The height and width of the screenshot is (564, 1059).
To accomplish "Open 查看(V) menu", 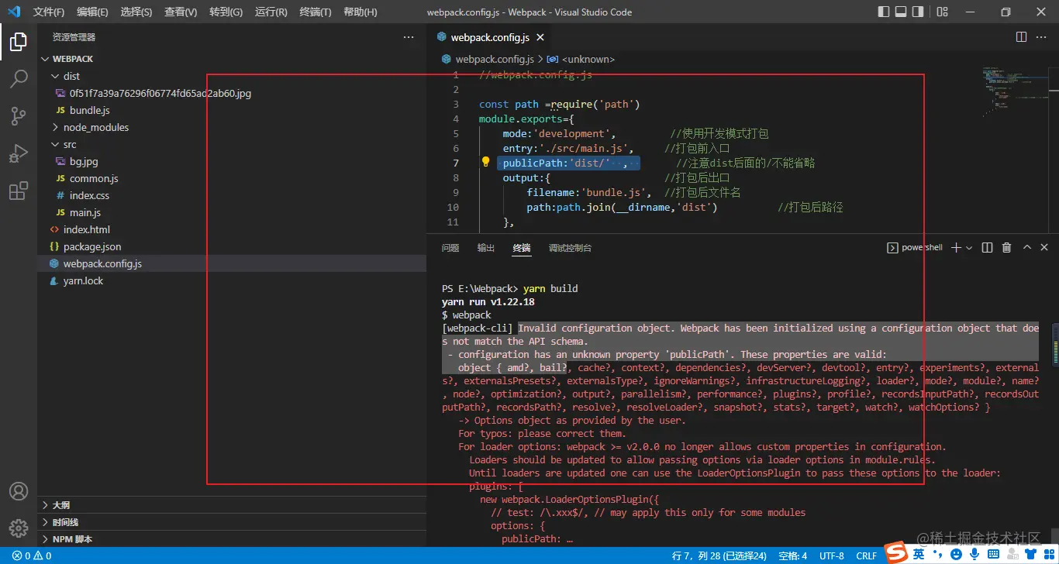I will tap(181, 12).
